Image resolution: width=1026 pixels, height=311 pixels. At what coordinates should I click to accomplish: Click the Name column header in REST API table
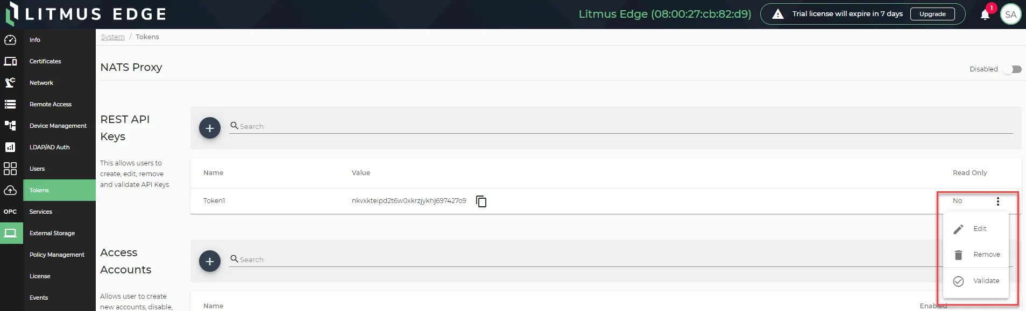coord(213,173)
